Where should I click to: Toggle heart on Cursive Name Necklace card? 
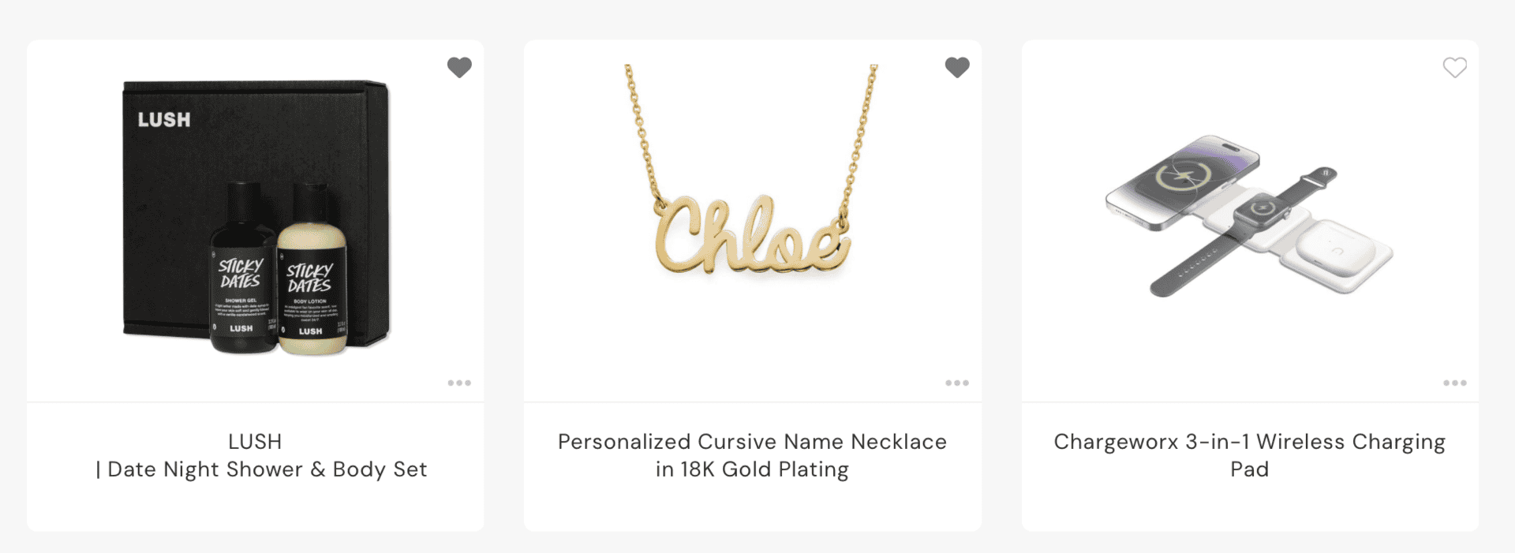pyautogui.click(x=957, y=68)
